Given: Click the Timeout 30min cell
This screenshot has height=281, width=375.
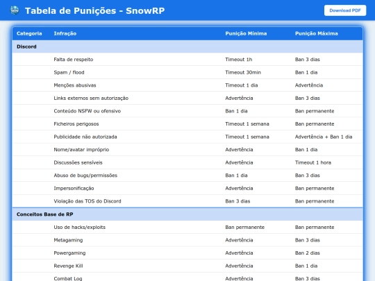Looking at the screenshot, I should (x=243, y=72).
